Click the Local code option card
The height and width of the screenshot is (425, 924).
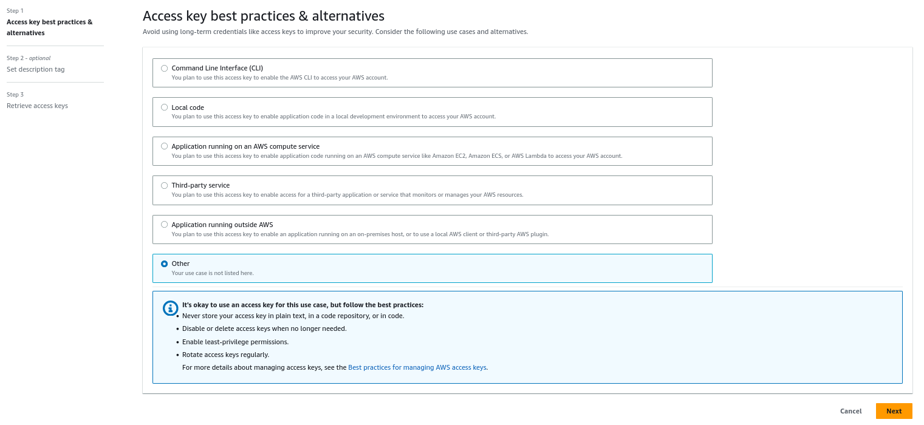point(432,112)
